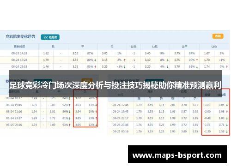Viewport: 231px width, 167px height.
Task: Select the 更新时间 column header in the top table
Action: click(19, 47)
